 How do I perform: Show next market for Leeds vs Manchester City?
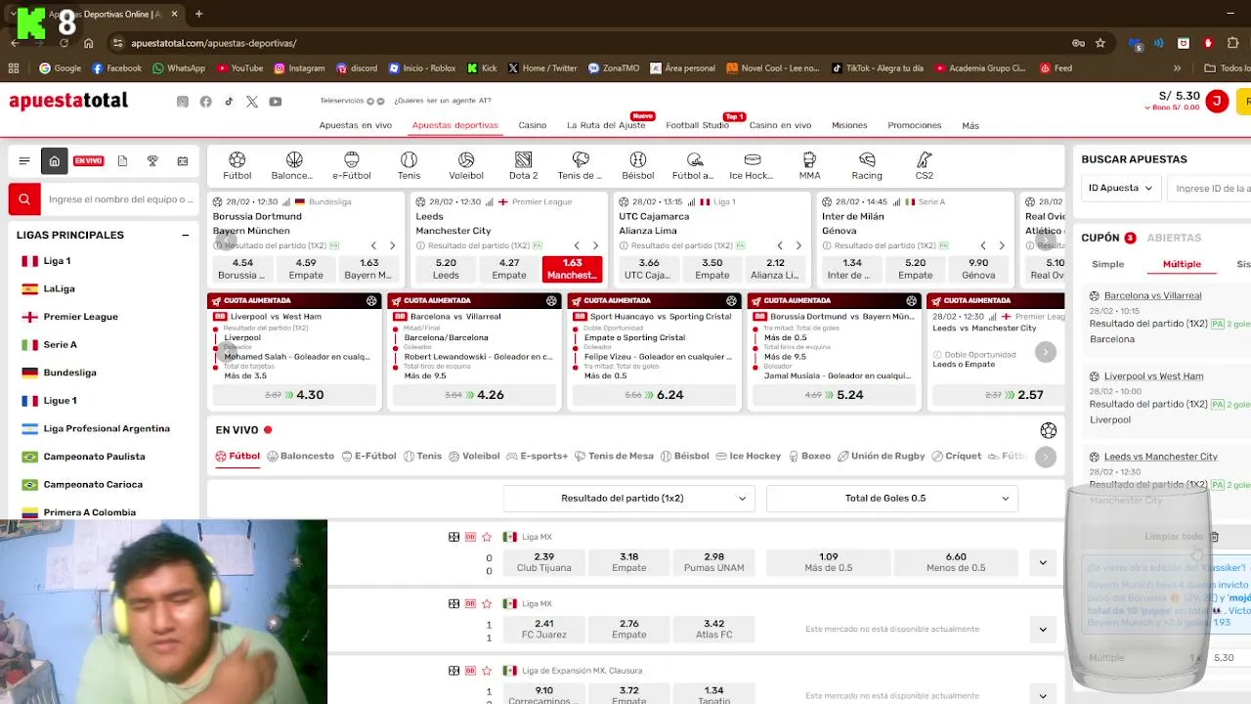point(595,245)
